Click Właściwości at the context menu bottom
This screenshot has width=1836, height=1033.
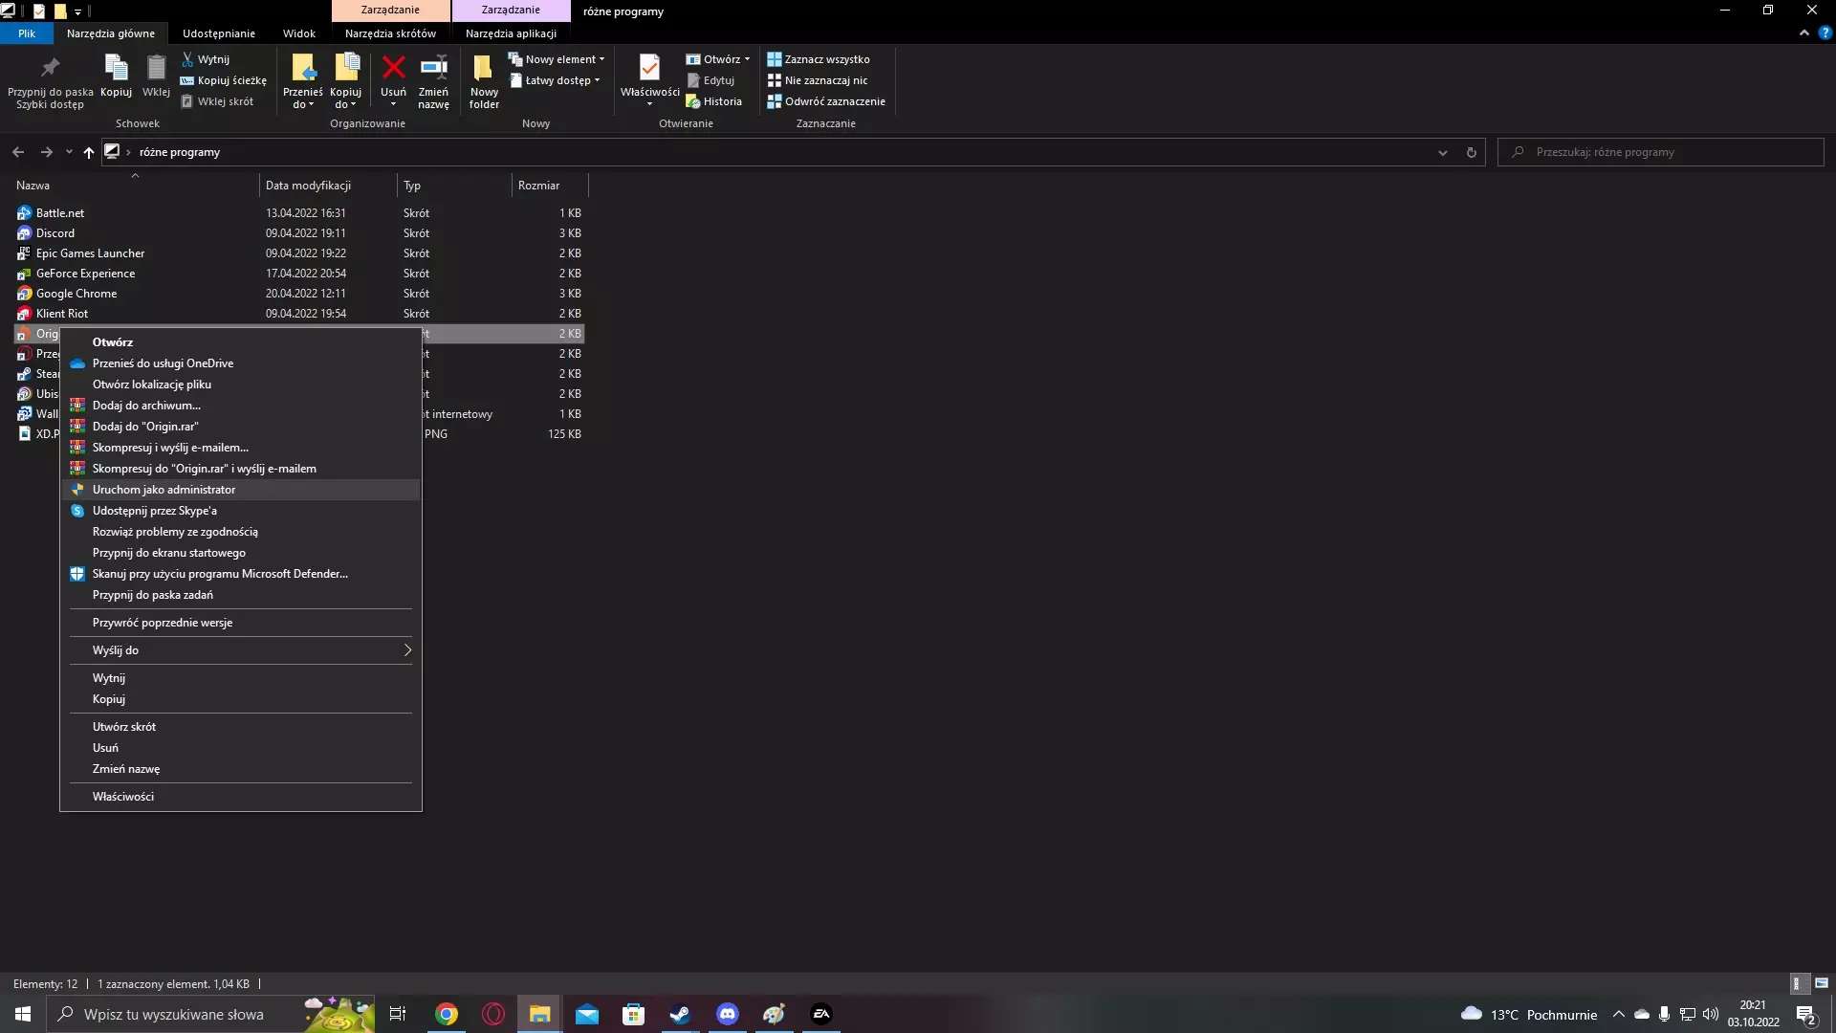[122, 797]
